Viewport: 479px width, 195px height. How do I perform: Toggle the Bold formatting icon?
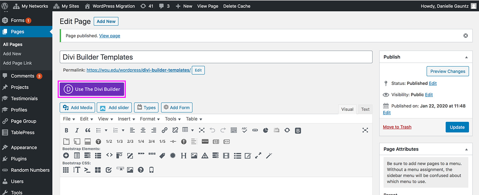coord(66,130)
